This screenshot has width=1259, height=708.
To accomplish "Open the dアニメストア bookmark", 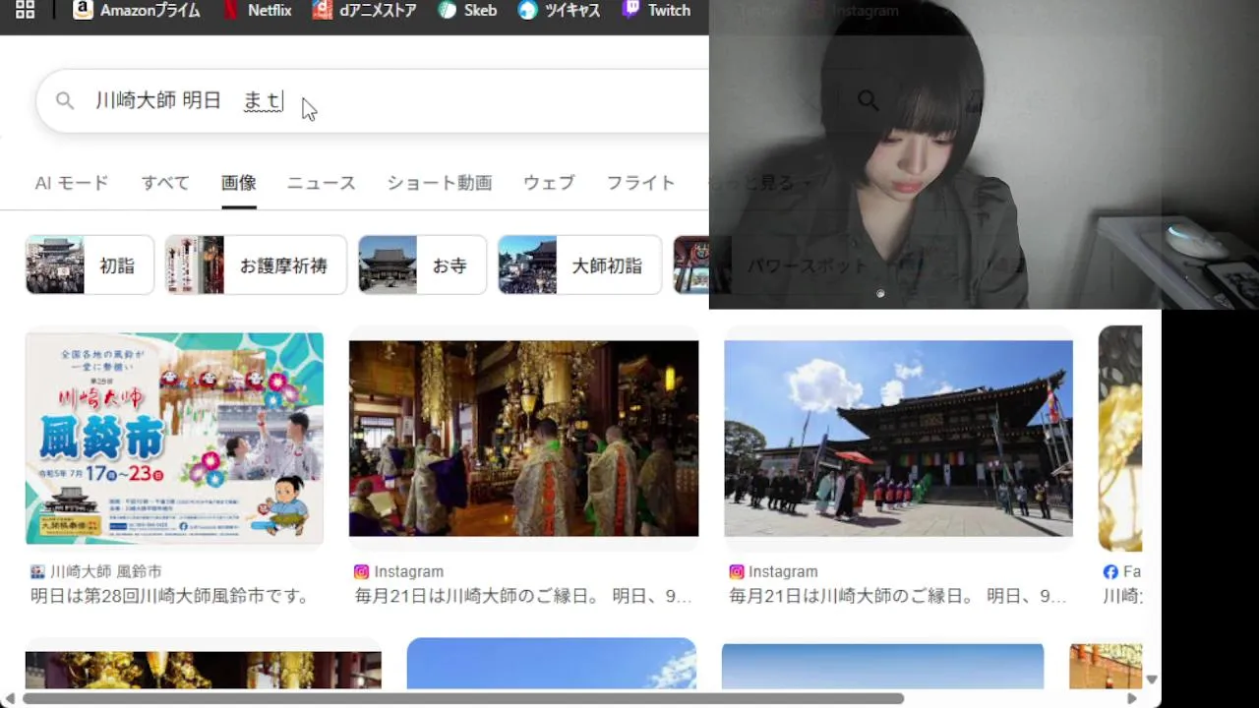I will [364, 10].
